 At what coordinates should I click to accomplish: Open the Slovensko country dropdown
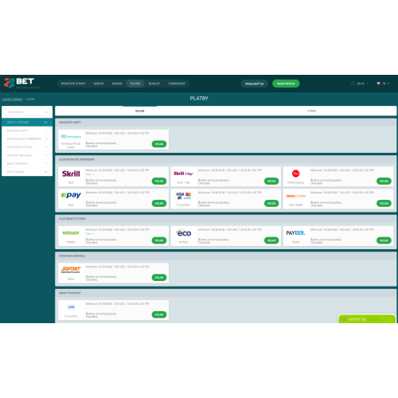27,112
